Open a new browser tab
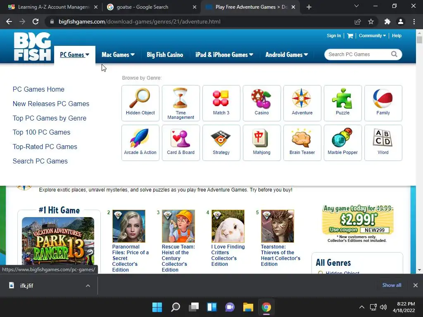This screenshot has width=423, height=317. [x=309, y=7]
